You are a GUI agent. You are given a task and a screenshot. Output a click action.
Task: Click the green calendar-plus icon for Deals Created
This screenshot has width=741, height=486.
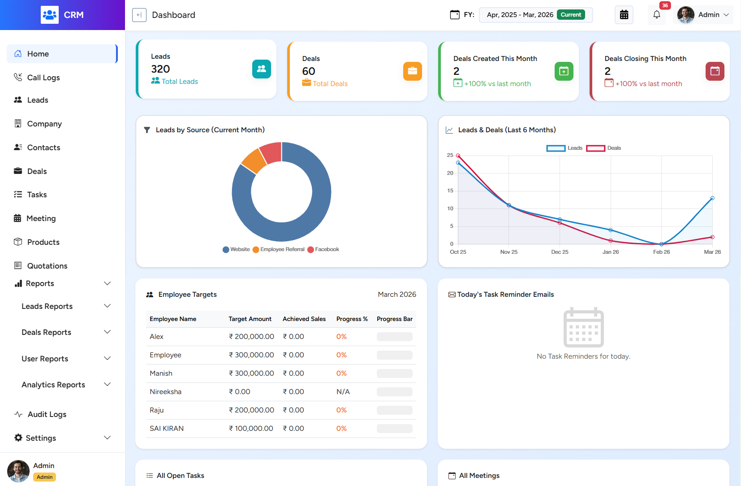point(564,71)
